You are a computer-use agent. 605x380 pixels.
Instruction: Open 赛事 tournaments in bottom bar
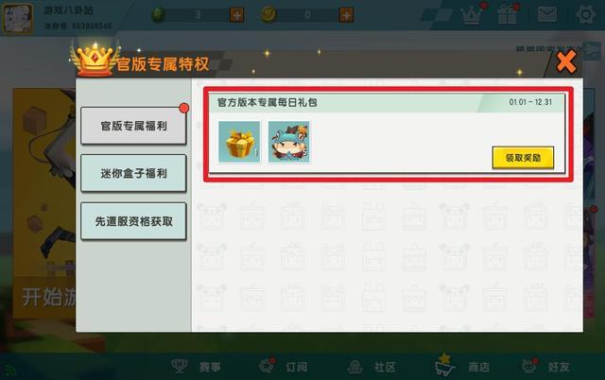(196, 366)
